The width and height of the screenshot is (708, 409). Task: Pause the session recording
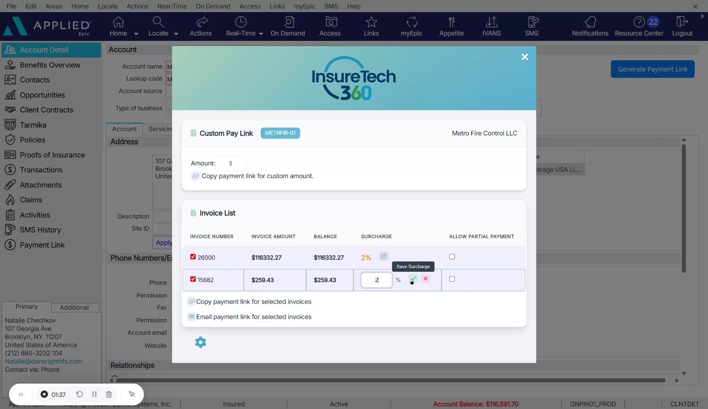[94, 394]
